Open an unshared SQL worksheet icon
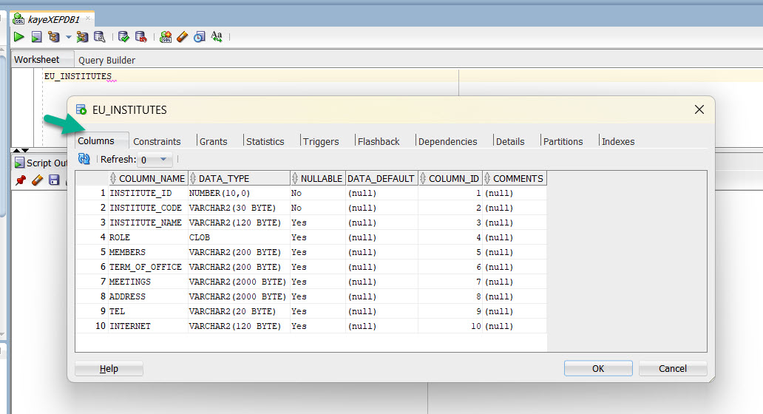The image size is (763, 414). coord(166,36)
